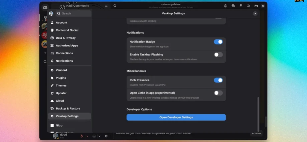Open Account settings

coord(69,23)
